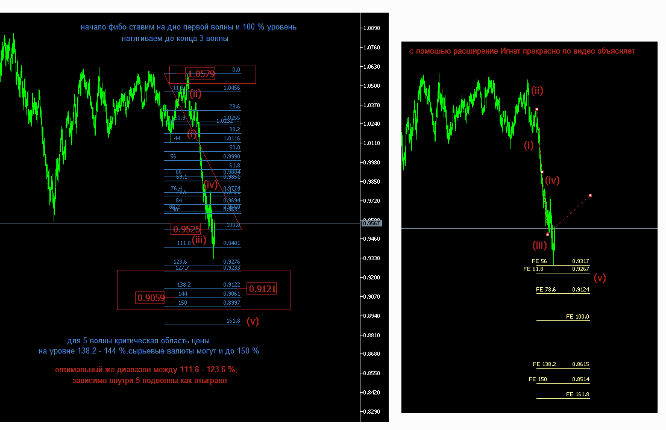Click the current price marker 0.9567
666x430 pixels.
(371, 223)
